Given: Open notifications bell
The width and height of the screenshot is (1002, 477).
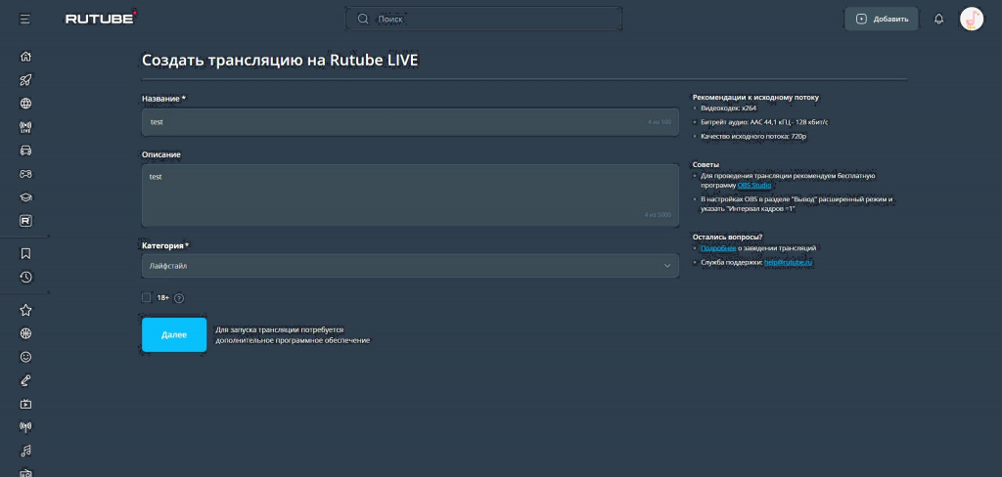Looking at the screenshot, I should 938,20.
